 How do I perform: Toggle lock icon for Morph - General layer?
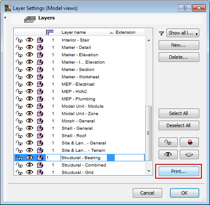click(19, 121)
